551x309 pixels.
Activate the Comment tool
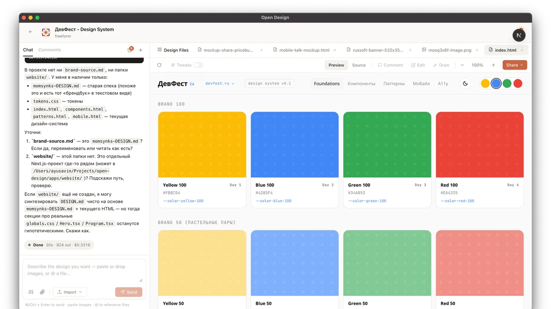(x=390, y=65)
